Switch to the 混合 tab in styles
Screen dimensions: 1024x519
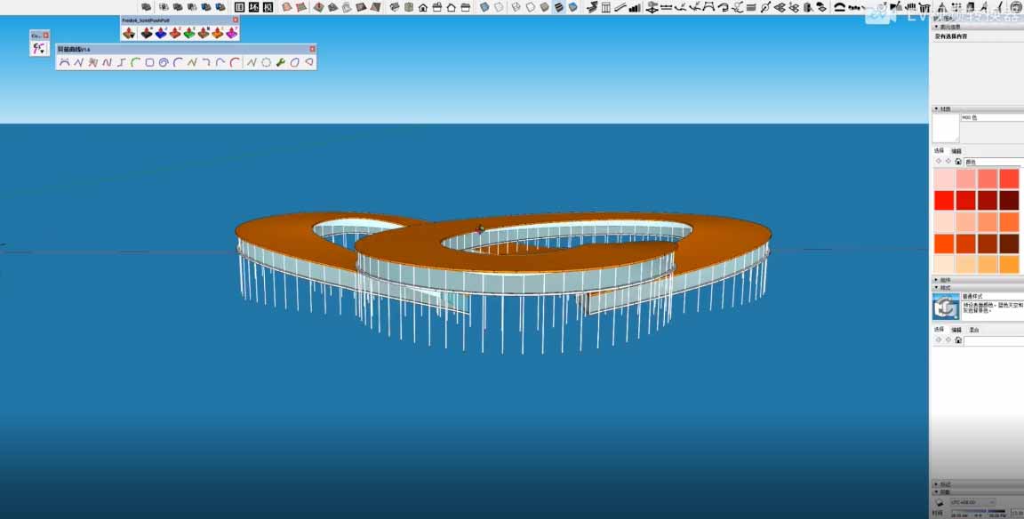pos(974,329)
